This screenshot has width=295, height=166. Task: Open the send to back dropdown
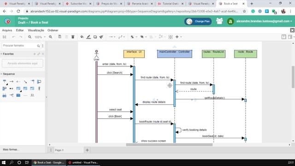pos(143,37)
